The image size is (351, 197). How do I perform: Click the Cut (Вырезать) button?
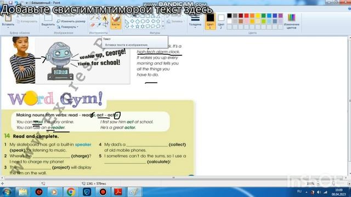26,16
